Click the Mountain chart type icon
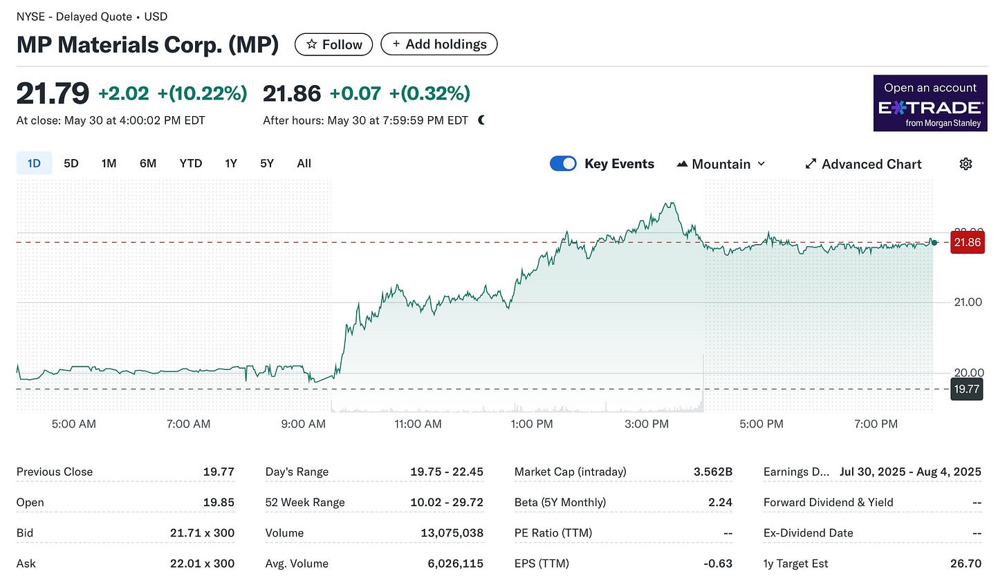 682,164
